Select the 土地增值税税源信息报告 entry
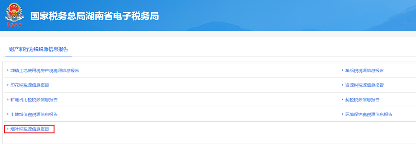The height and width of the screenshot is (144, 416). [34, 114]
